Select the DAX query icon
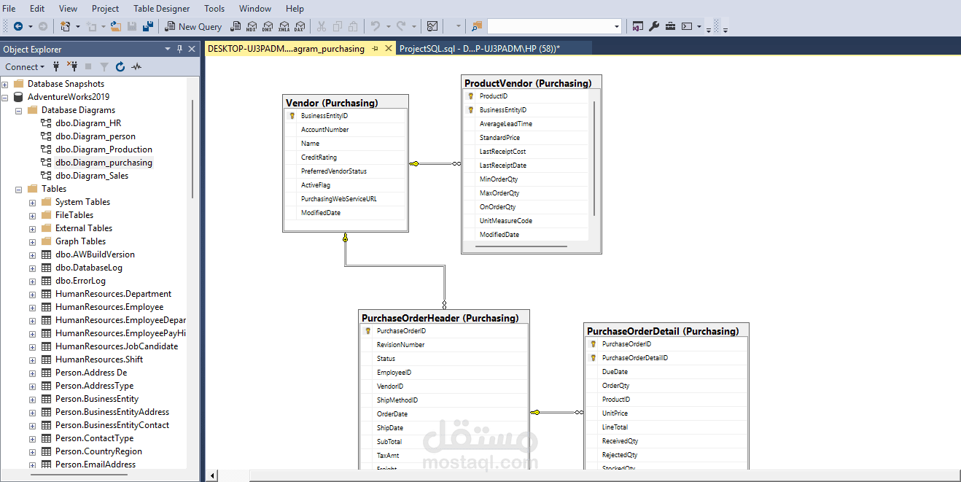 point(299,26)
